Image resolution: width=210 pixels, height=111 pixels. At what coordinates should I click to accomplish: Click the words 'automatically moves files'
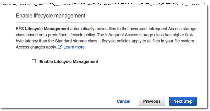[95, 28]
